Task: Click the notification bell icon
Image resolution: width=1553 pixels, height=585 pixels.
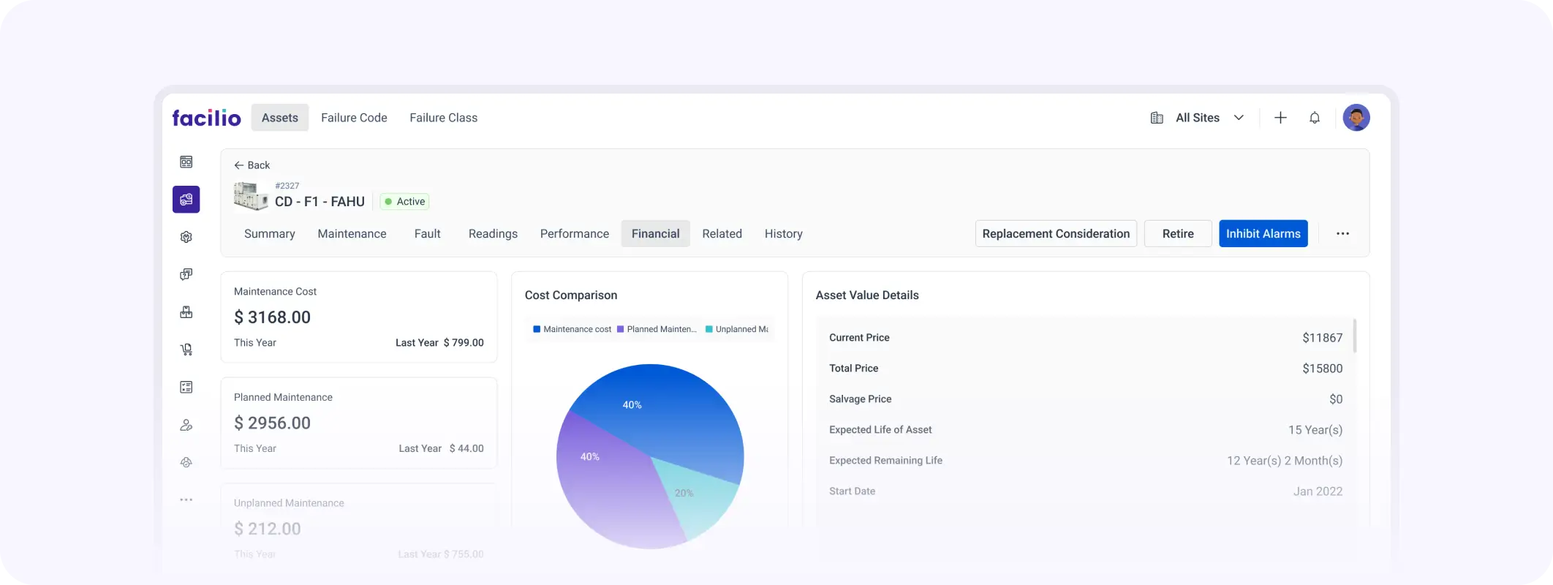Action: (x=1314, y=118)
